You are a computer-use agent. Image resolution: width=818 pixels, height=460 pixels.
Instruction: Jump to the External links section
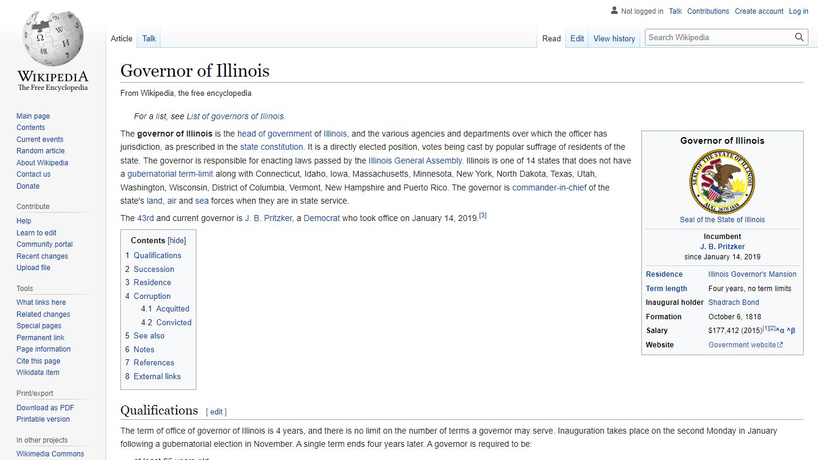[x=153, y=377]
